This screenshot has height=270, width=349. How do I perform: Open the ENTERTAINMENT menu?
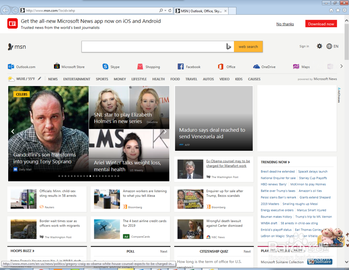tap(76, 79)
